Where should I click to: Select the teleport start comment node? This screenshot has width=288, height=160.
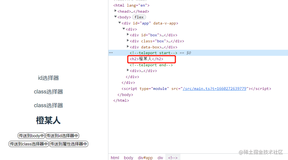pos(153,53)
